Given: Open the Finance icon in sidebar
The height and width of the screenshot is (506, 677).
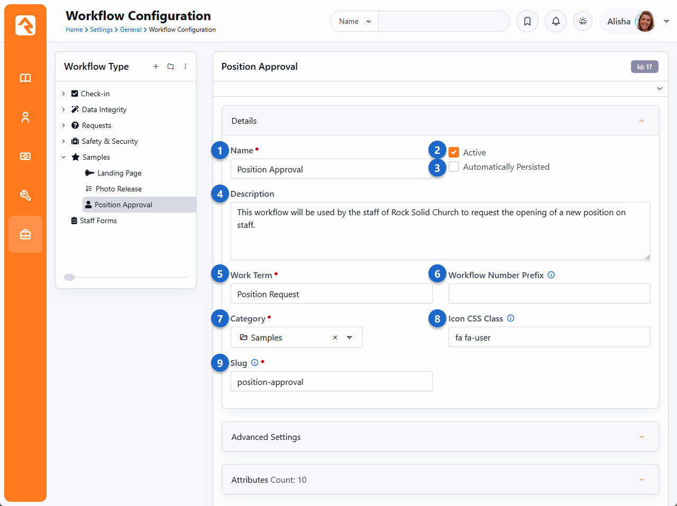Looking at the screenshot, I should pyautogui.click(x=25, y=157).
